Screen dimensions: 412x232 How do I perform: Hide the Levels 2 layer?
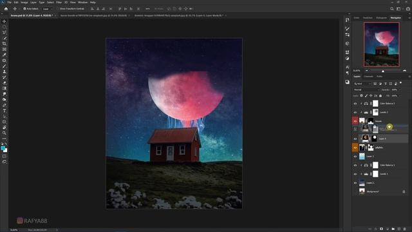point(355,112)
